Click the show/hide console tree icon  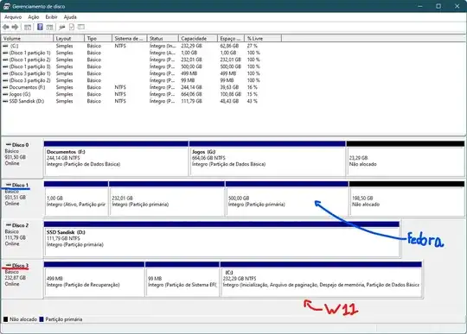pyautogui.click(x=28, y=28)
